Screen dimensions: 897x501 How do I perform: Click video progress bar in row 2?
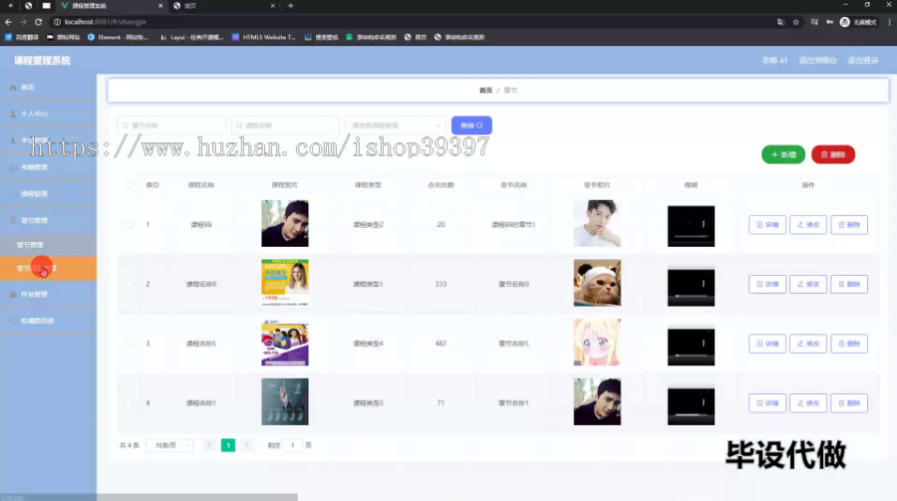691,296
